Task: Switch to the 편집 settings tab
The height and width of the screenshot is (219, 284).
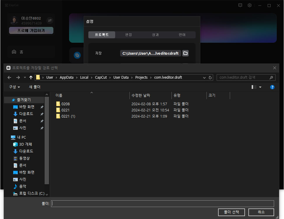Action: point(128,35)
